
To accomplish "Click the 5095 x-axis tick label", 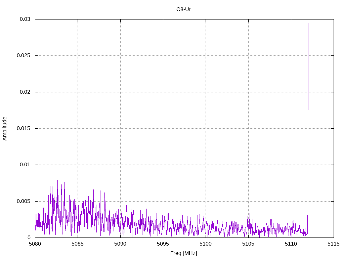I will [x=163, y=244].
